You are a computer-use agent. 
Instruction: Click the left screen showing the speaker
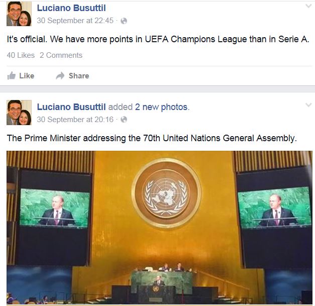[55, 208]
